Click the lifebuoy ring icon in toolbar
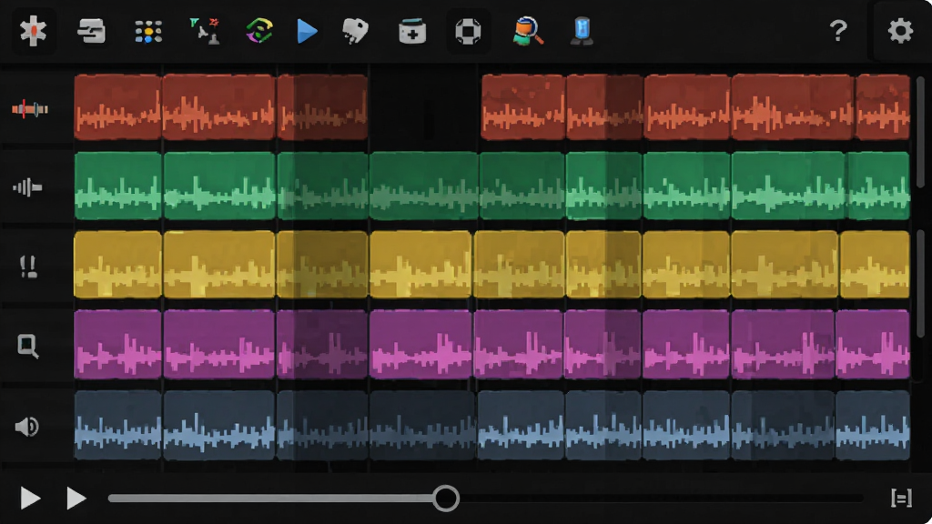This screenshot has width=932, height=524. coord(468,31)
